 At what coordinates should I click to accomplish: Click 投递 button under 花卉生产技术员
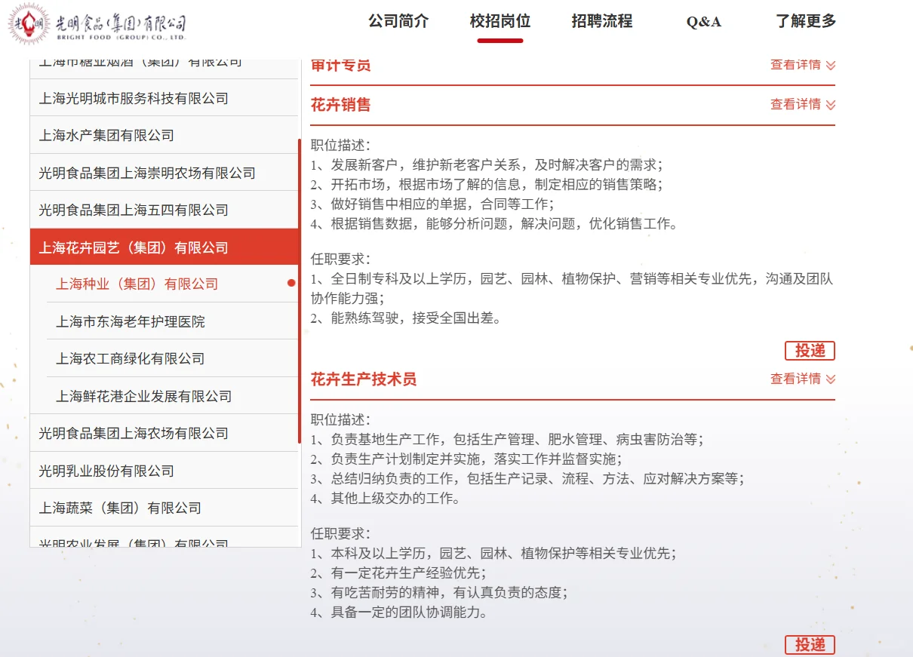[809, 645]
